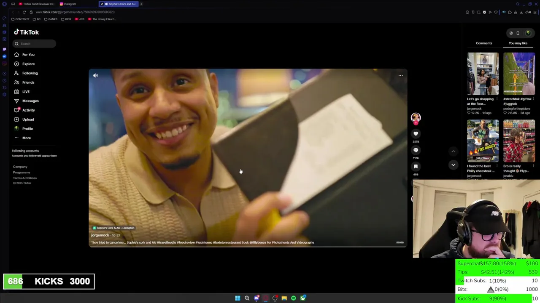The height and width of the screenshot is (303, 540).
Task: Open the KICK bookmarks folder
Action: [66, 19]
